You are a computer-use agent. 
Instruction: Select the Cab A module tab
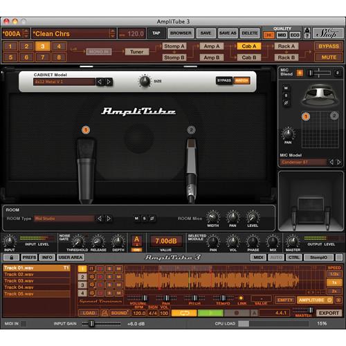point(249,46)
